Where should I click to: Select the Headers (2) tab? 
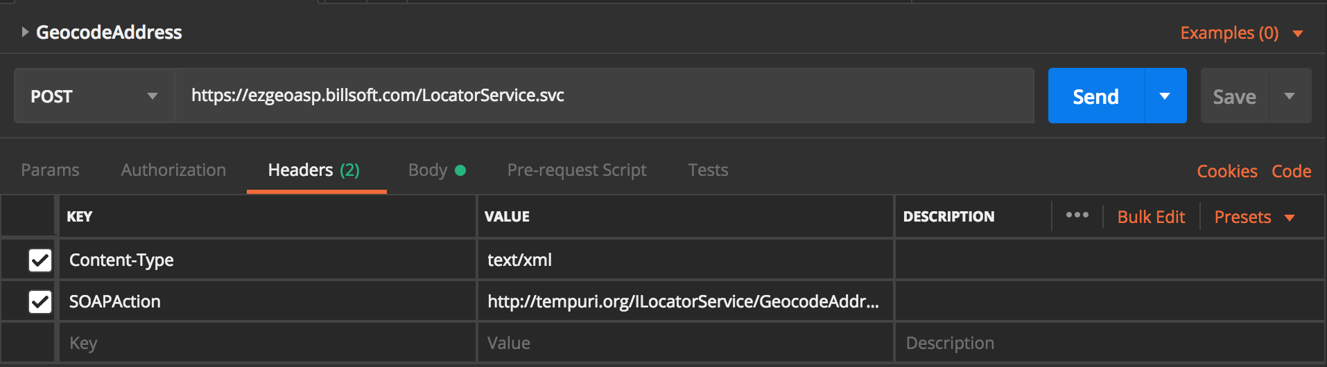[313, 170]
